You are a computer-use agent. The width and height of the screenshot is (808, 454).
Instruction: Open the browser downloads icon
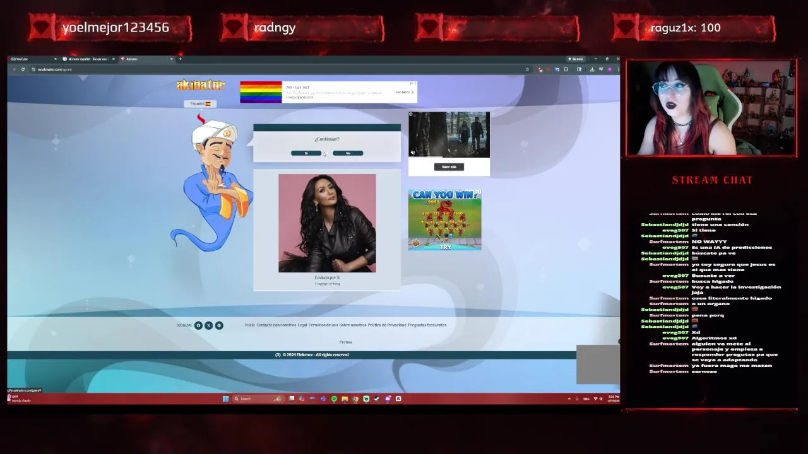click(x=592, y=69)
